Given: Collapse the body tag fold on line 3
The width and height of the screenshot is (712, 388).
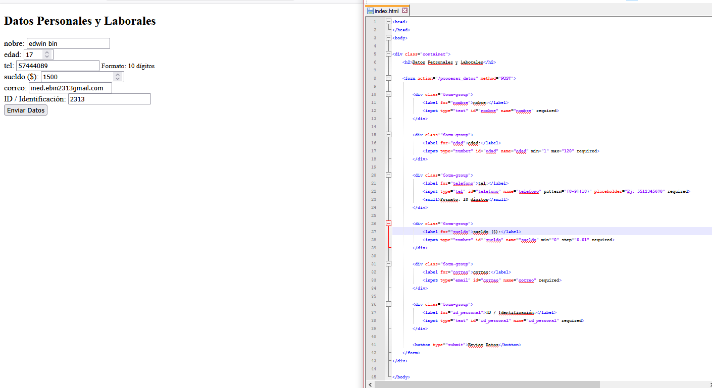Looking at the screenshot, I should [388, 38].
